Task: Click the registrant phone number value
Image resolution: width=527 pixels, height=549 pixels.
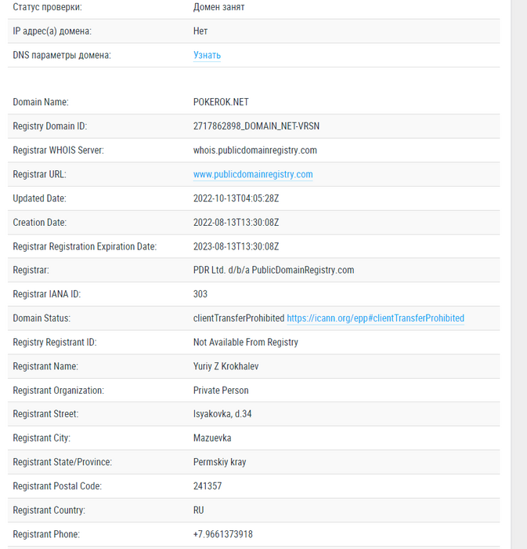Action: (x=222, y=535)
